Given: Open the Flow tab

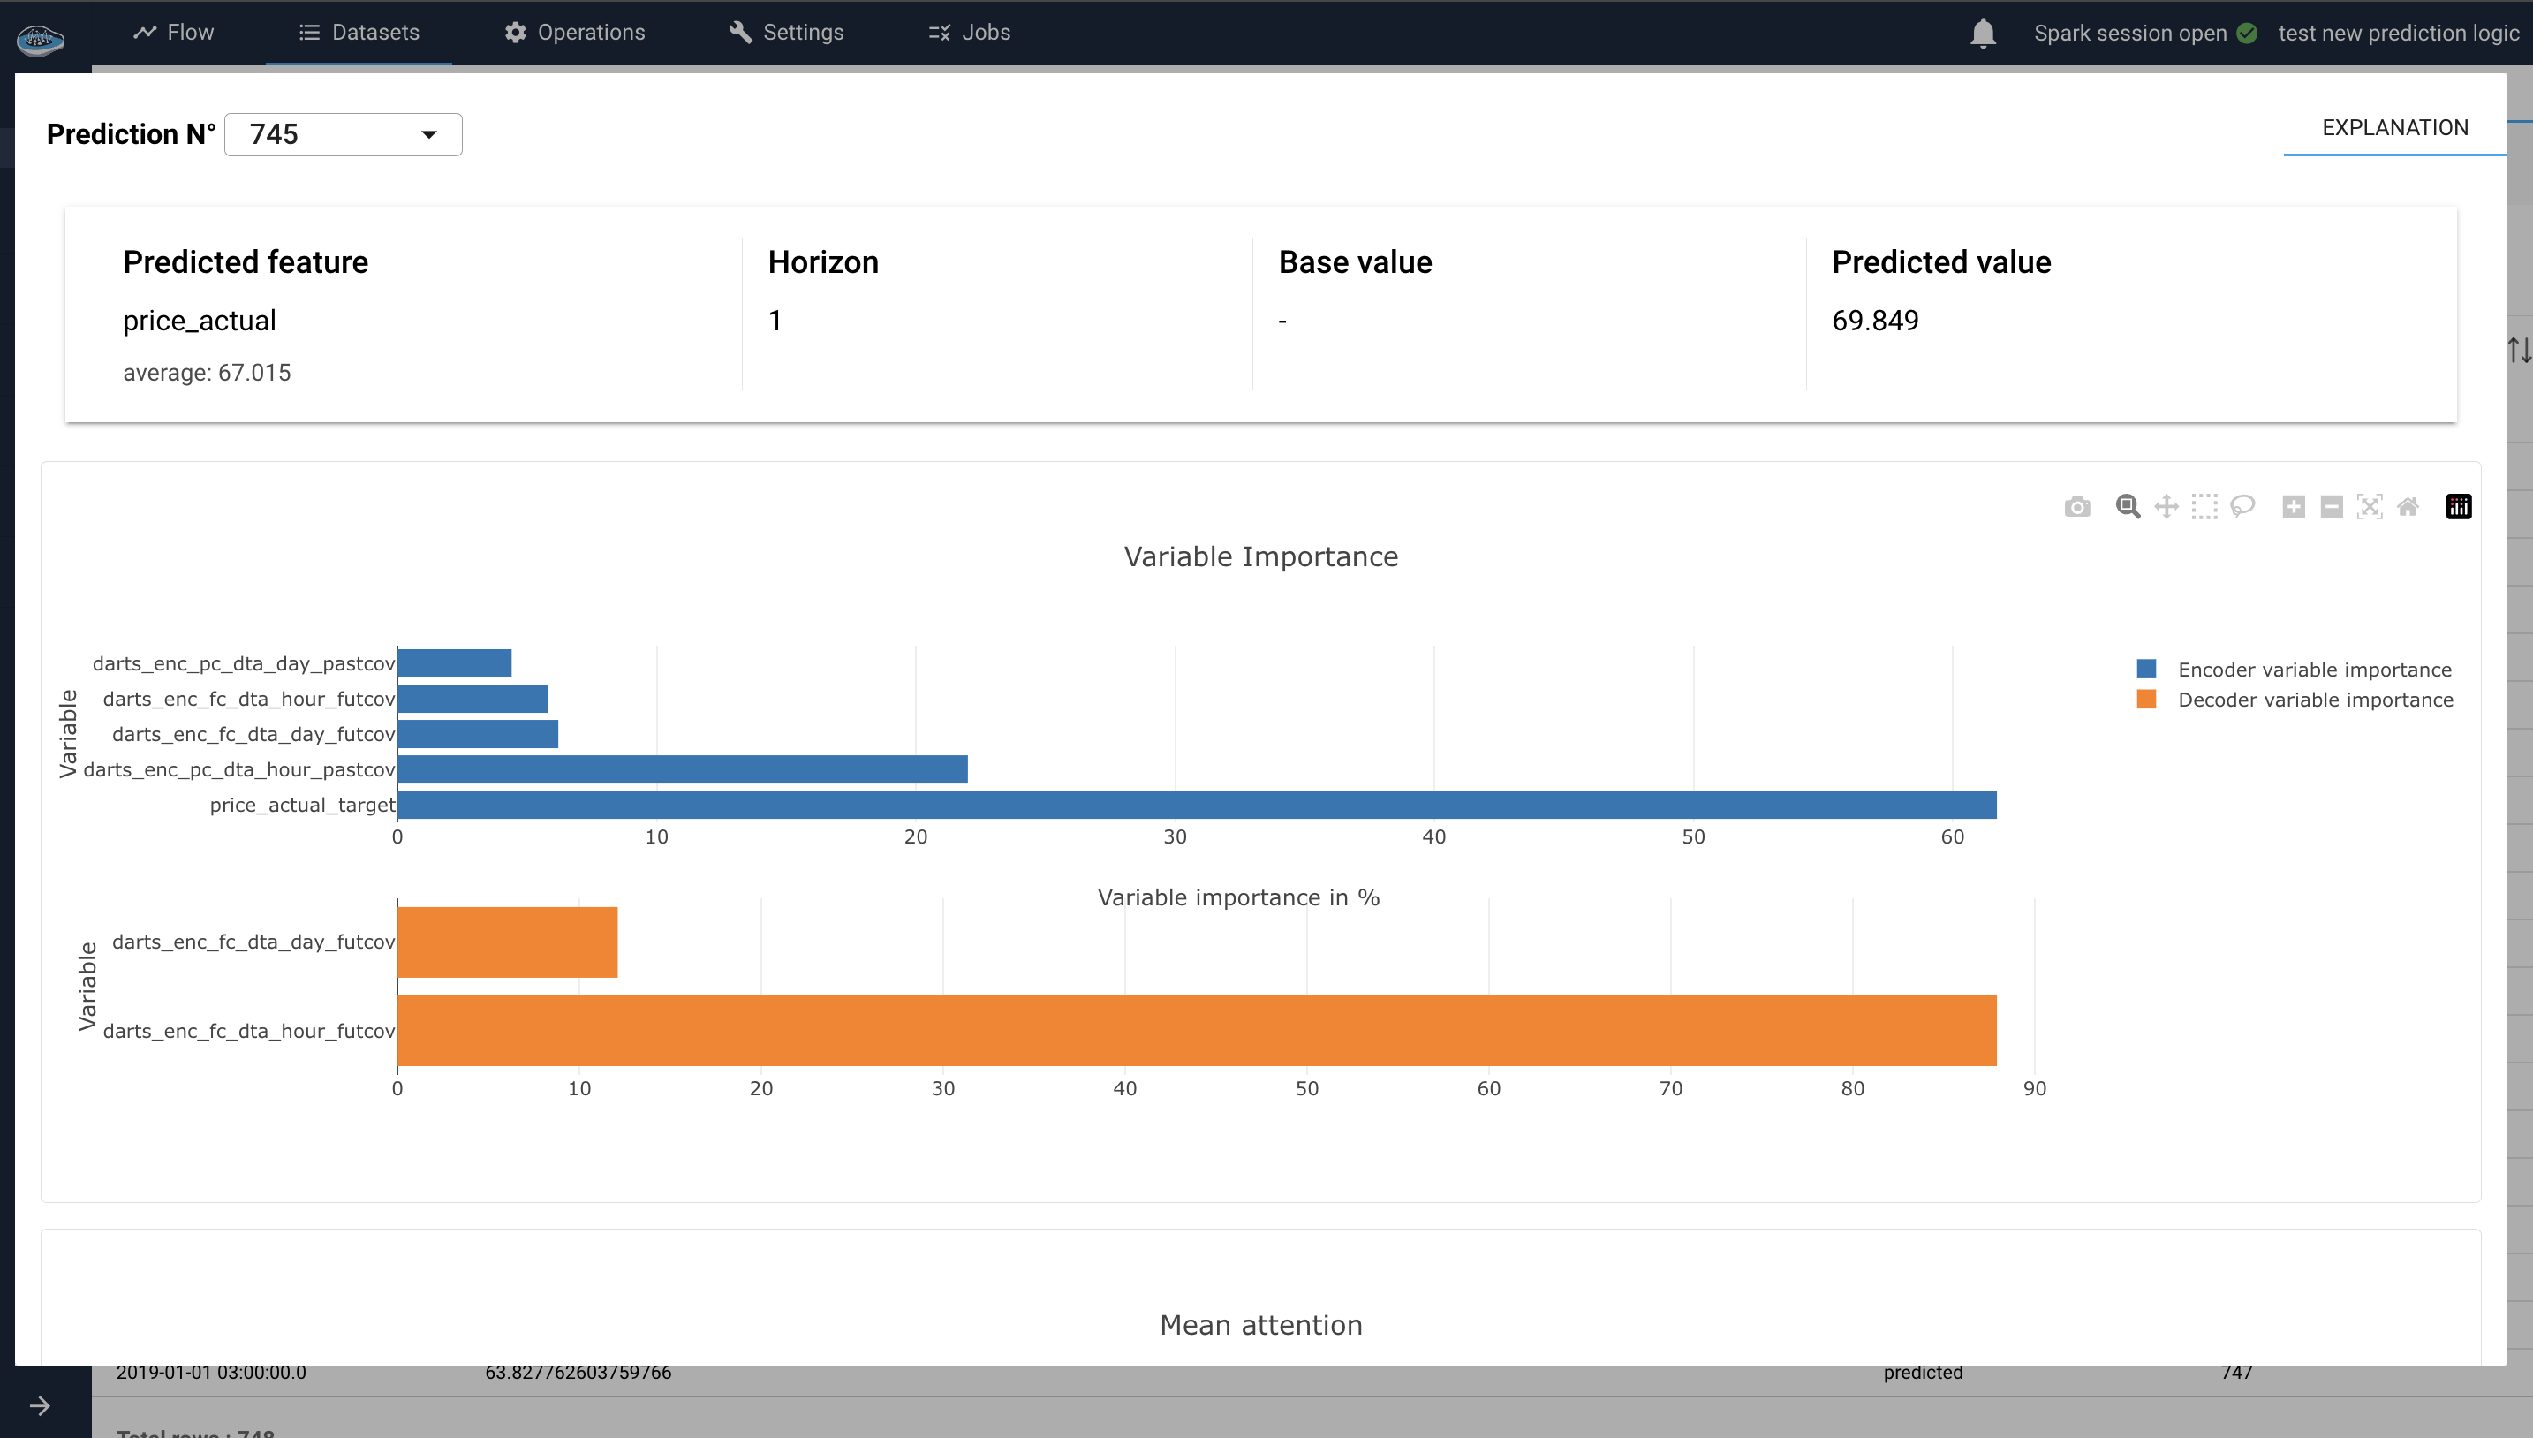Looking at the screenshot, I should pyautogui.click(x=174, y=33).
